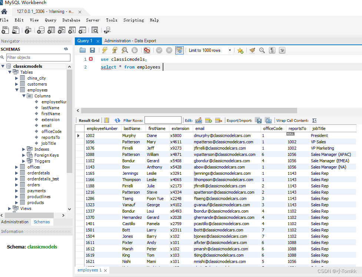The height and width of the screenshot is (277, 362).
Task: Click the Home icon tab
Action: point(4,11)
